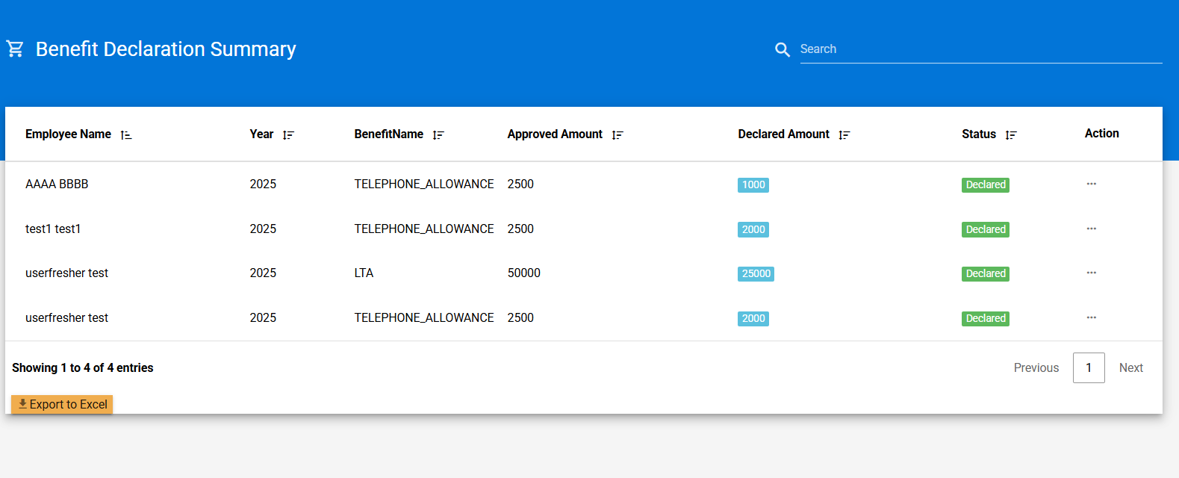Click the 1000 declared amount badge

pos(753,185)
